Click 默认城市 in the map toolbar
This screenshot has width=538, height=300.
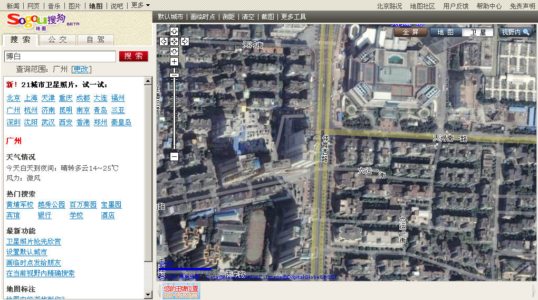(x=170, y=16)
